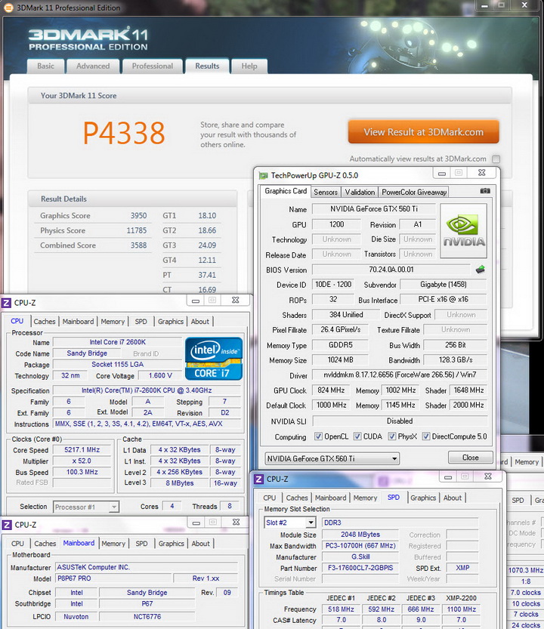This screenshot has height=629, width=544.
Task: Click the NVIDIA SLI Disabled field
Action: 400,421
